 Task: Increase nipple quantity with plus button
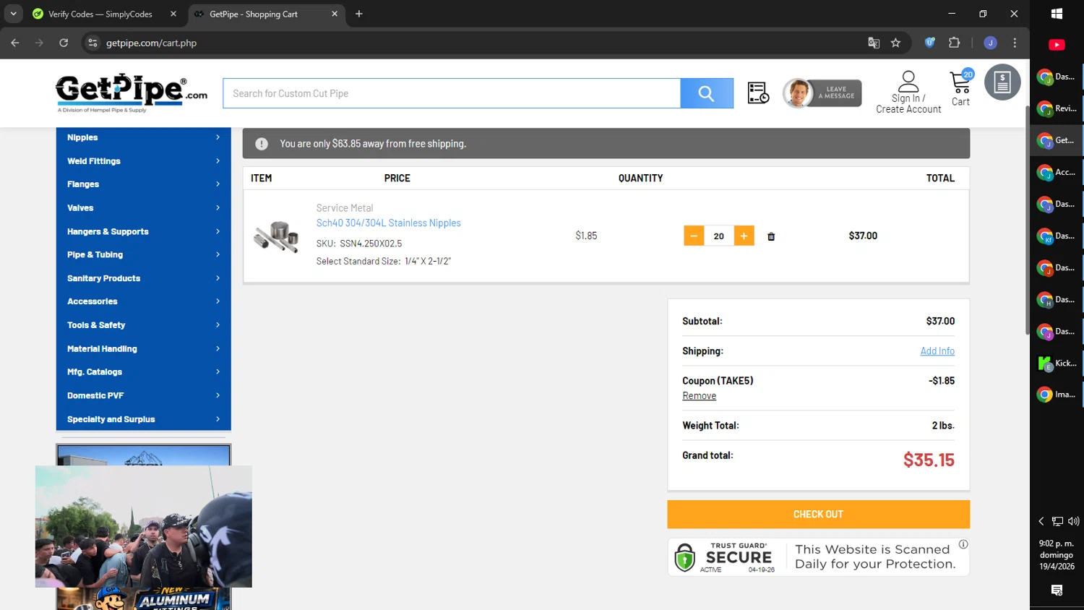(744, 236)
